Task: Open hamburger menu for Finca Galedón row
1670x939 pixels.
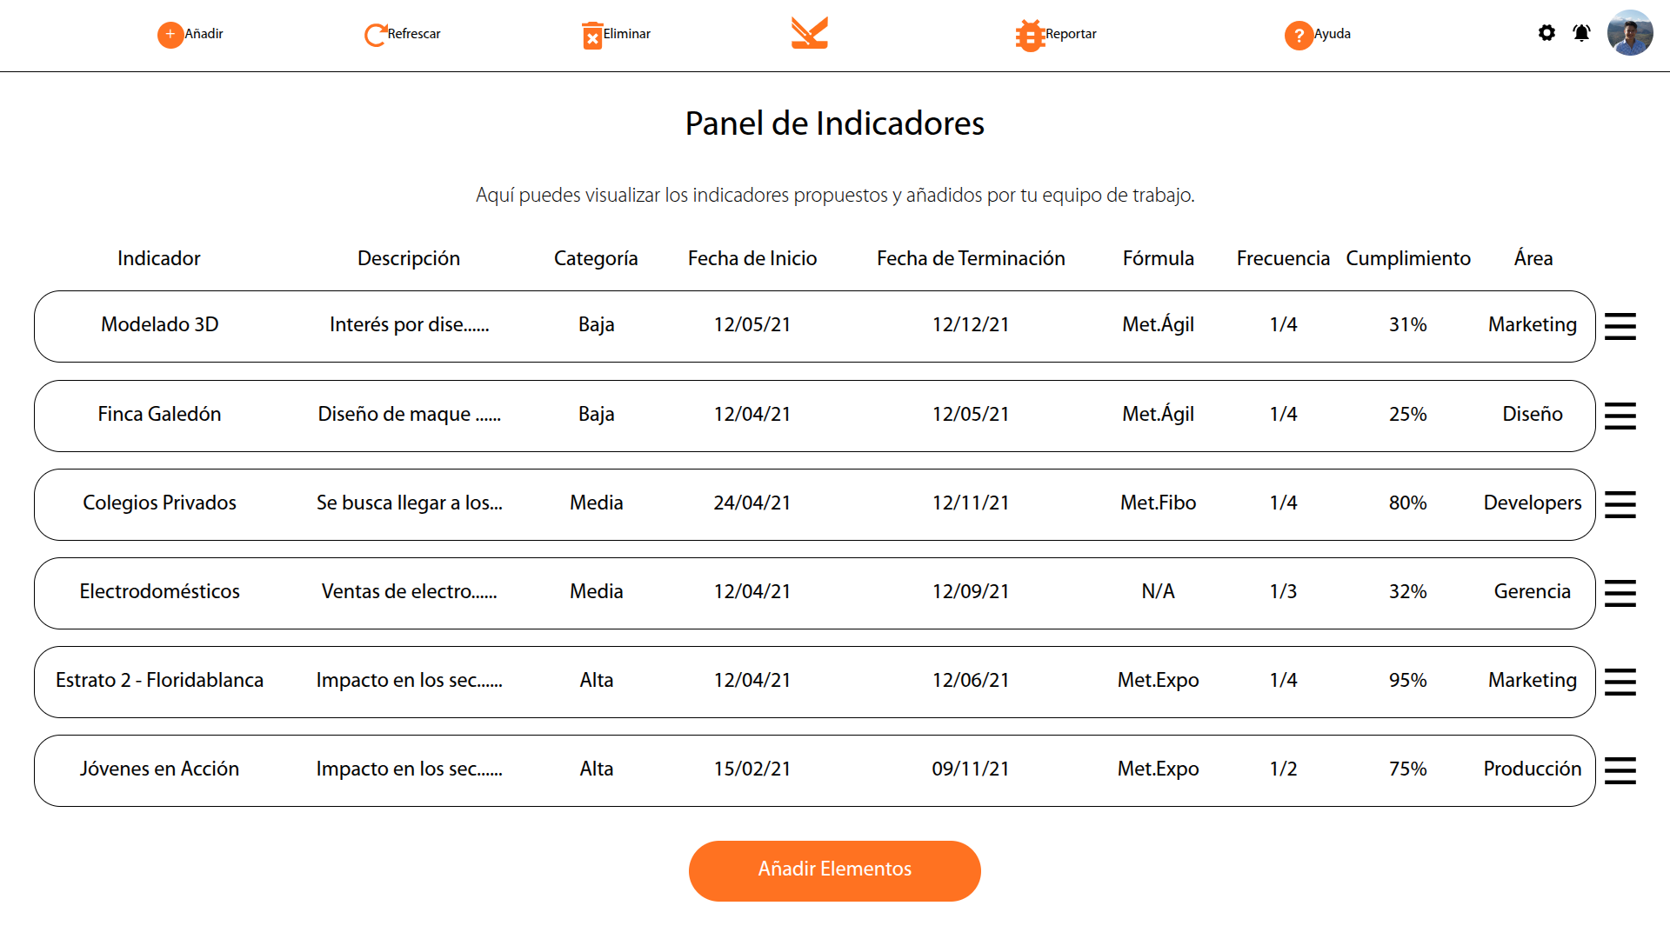Action: pos(1620,416)
